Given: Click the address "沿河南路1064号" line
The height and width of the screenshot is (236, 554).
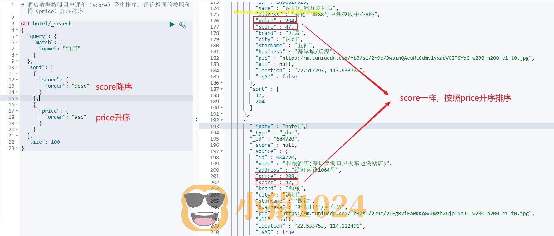Looking at the screenshot, I should click(298, 170).
